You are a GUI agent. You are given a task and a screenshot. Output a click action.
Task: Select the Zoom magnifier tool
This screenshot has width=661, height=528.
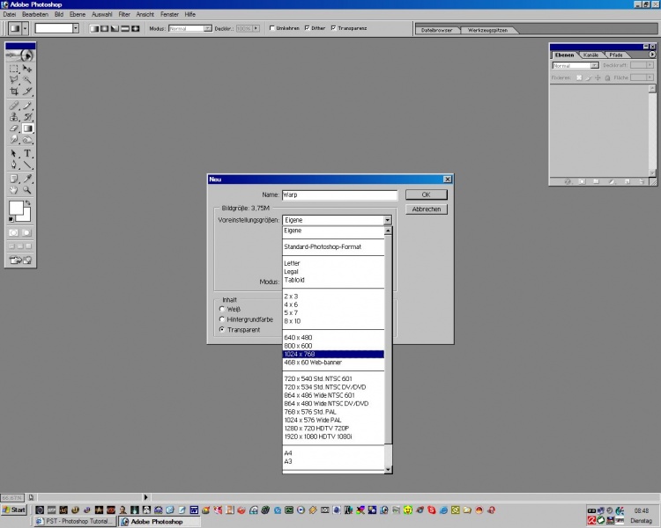click(x=27, y=190)
